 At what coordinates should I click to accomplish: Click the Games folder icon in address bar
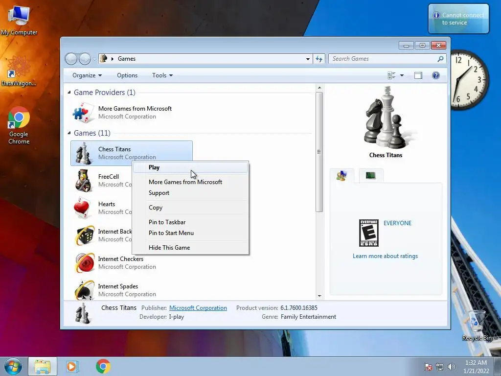104,59
